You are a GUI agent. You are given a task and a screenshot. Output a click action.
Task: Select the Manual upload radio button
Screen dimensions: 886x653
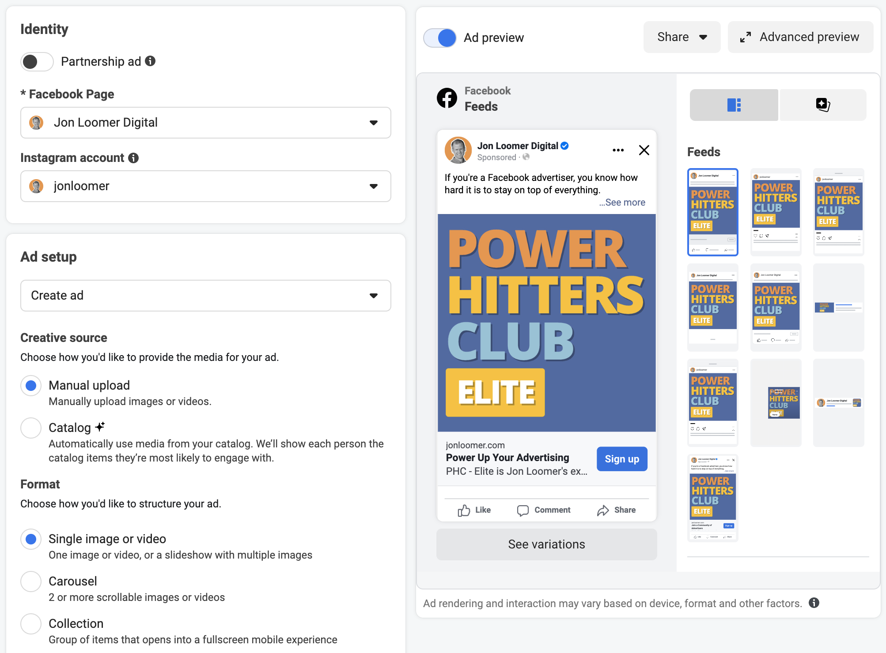[31, 386]
